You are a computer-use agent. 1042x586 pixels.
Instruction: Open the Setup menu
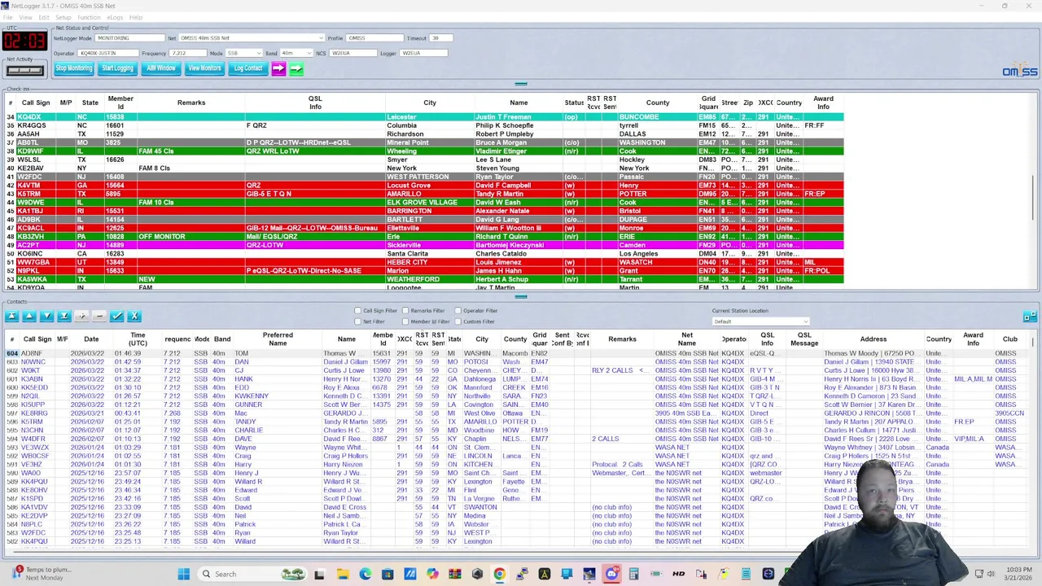coord(63,17)
